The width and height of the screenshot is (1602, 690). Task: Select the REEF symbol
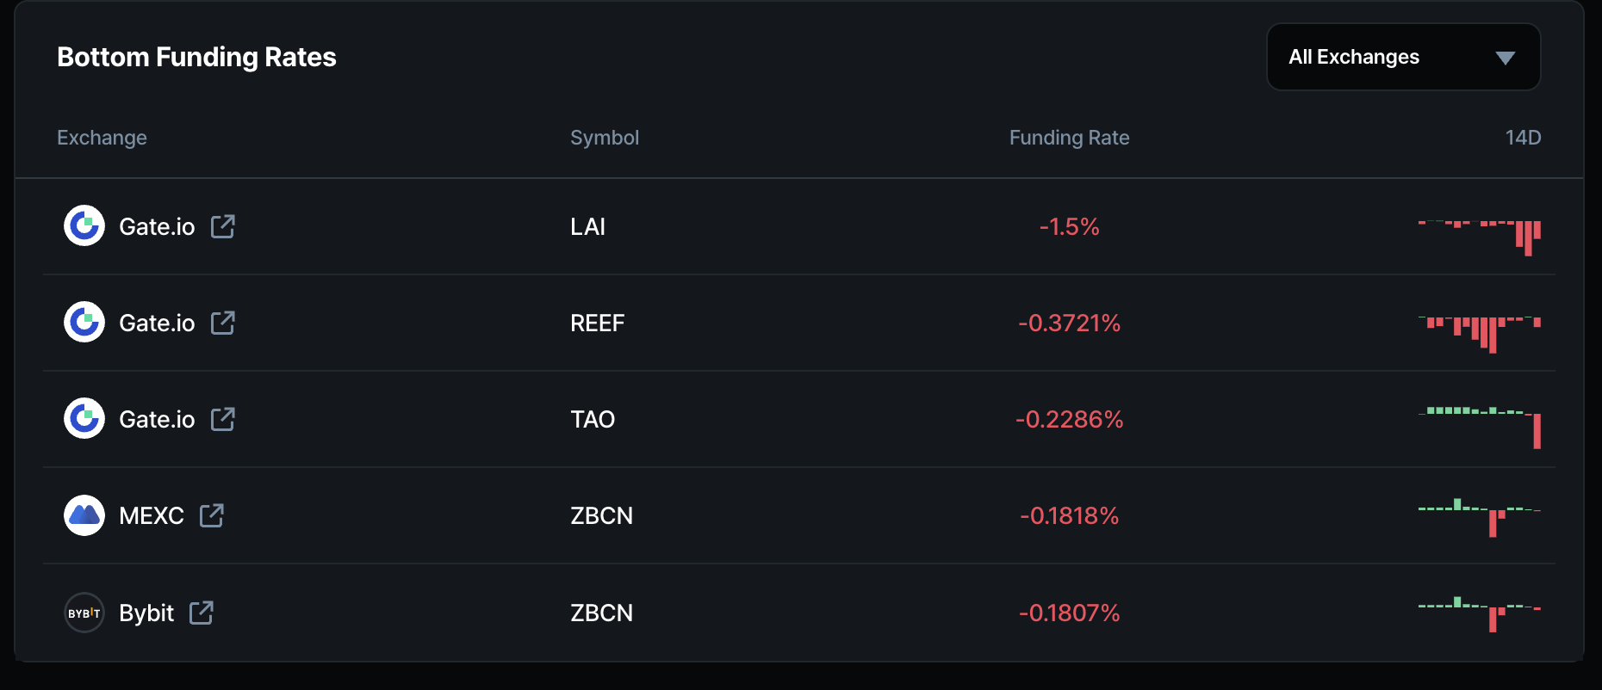coord(597,323)
